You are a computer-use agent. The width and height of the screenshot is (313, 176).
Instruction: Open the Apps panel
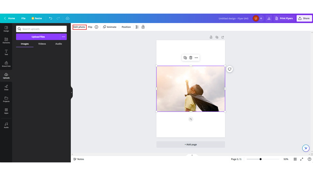coord(6,111)
